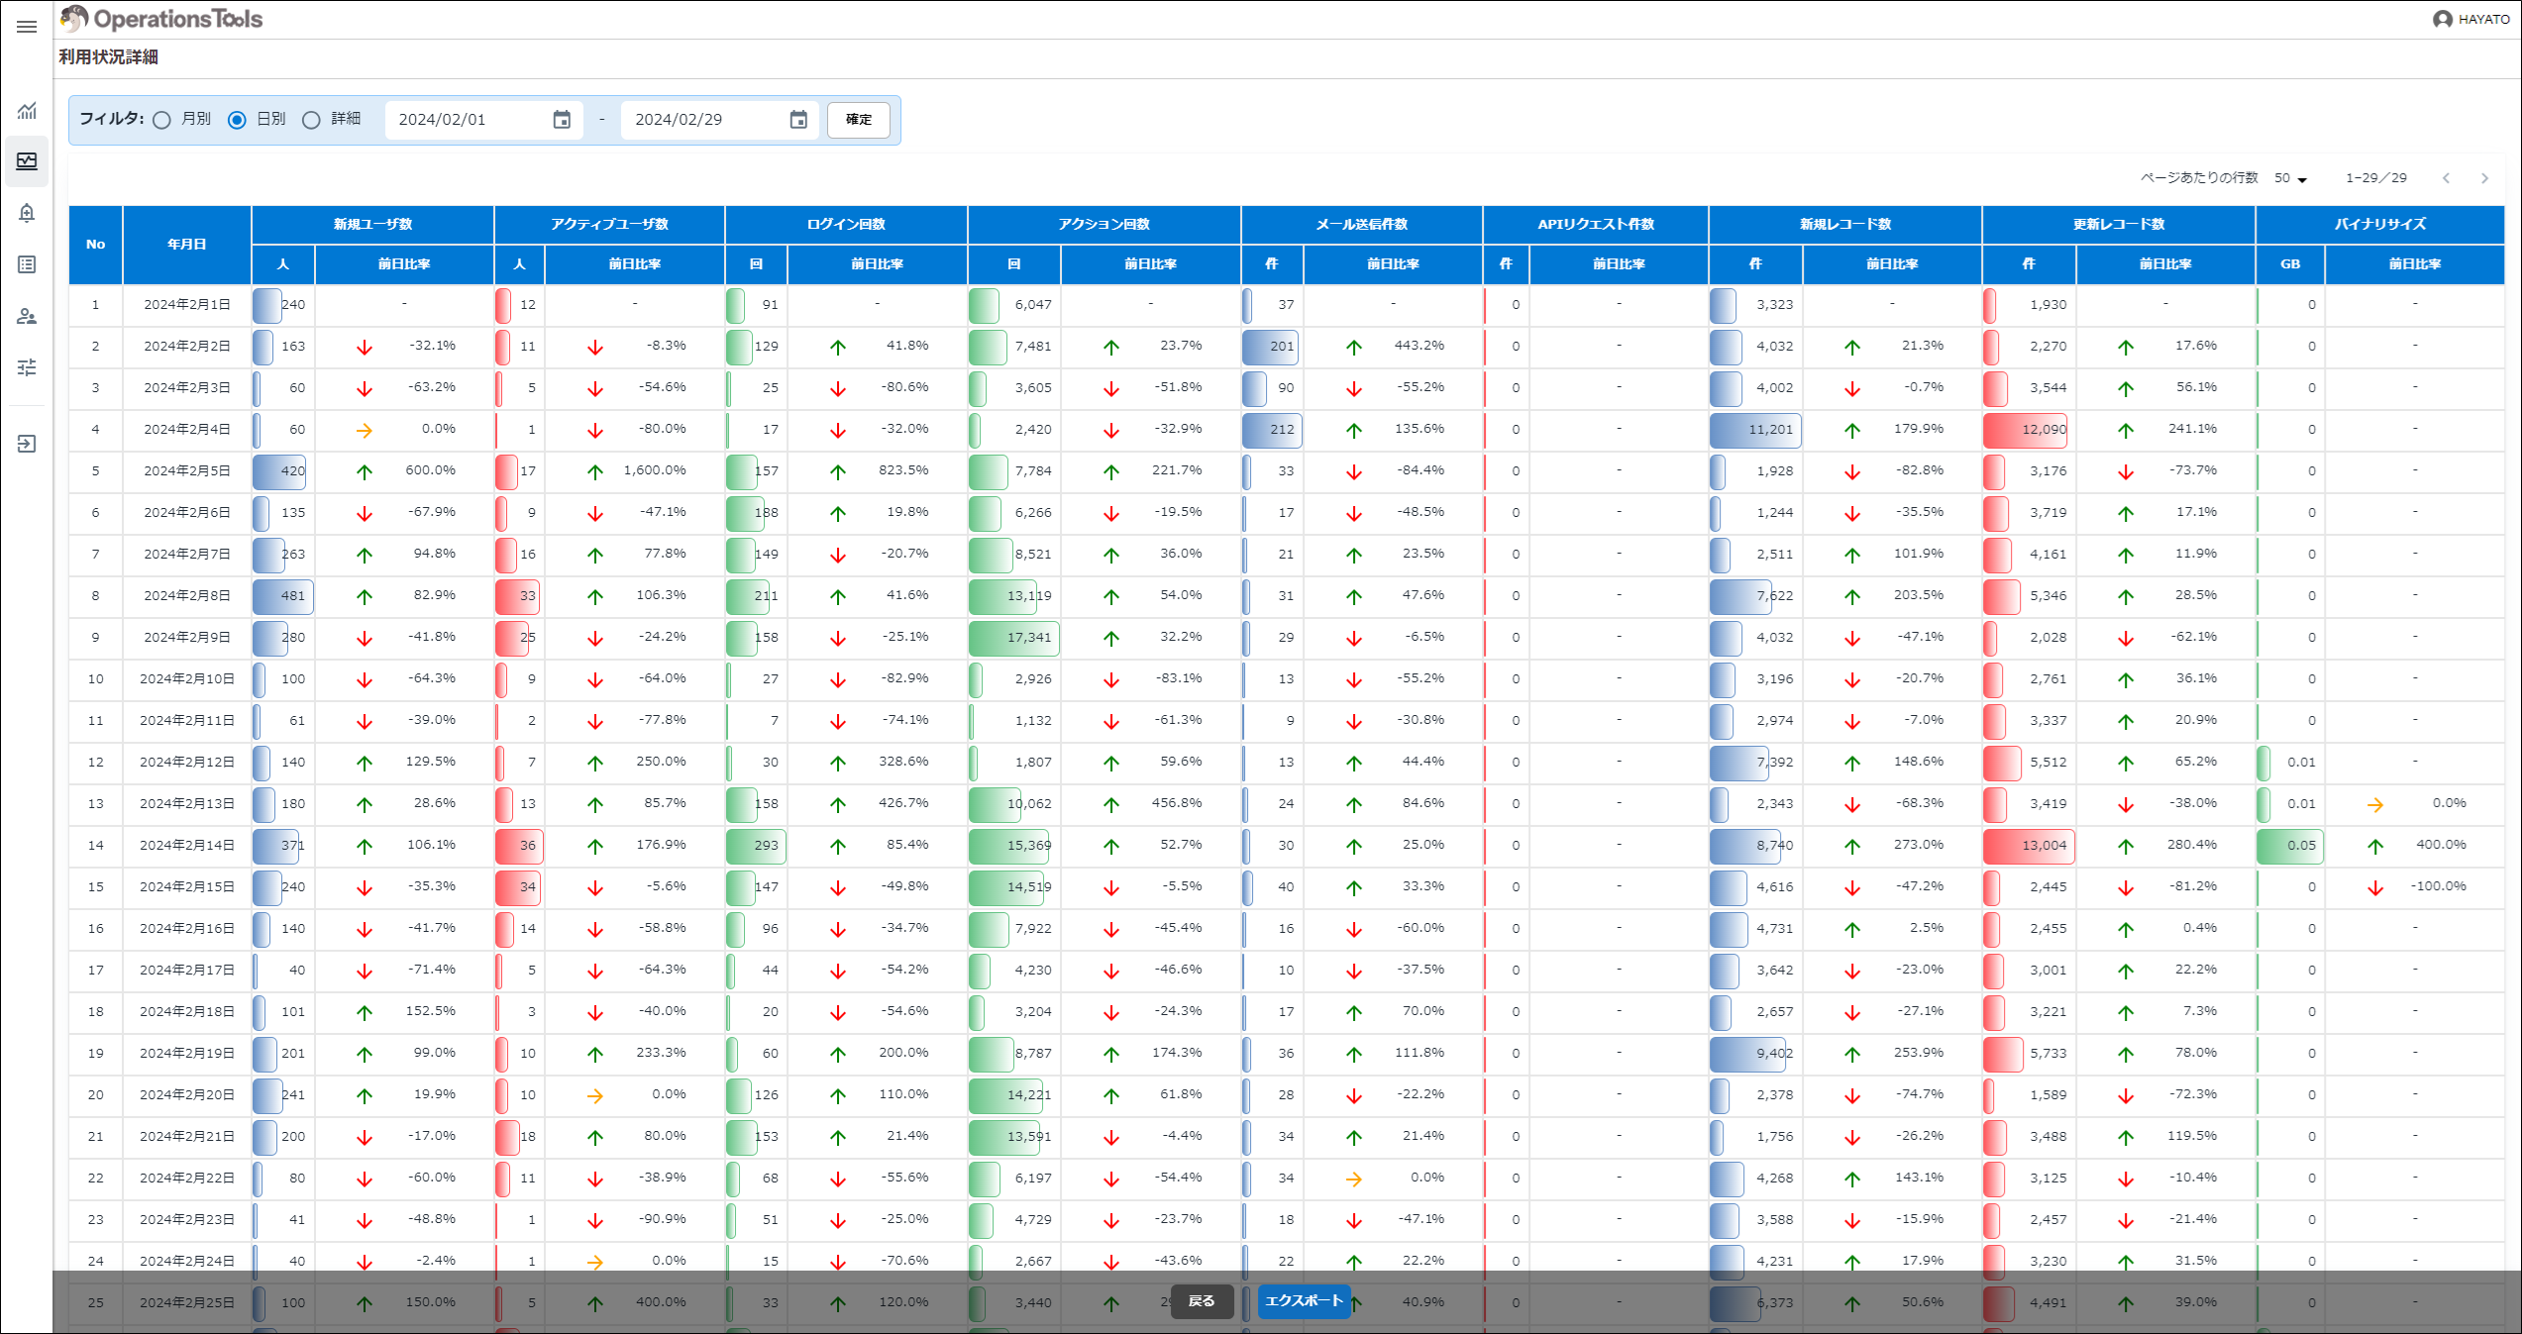Click the 823.5% login ratio cell

tap(877, 470)
